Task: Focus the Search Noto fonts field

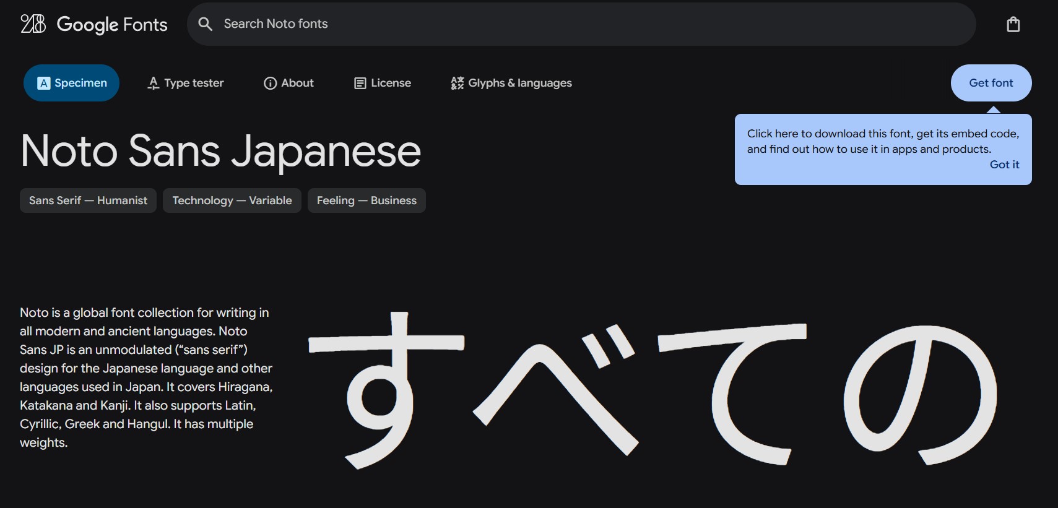Action: (x=581, y=24)
